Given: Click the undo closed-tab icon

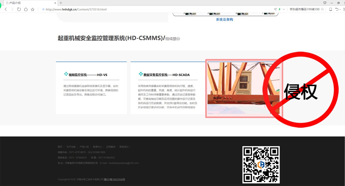Looking at the screenshot, I should (x=337, y=9).
